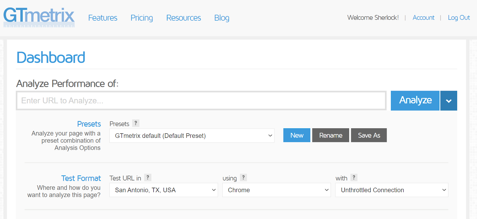Open the Pricing page
This screenshot has height=219, width=477.
(x=142, y=18)
